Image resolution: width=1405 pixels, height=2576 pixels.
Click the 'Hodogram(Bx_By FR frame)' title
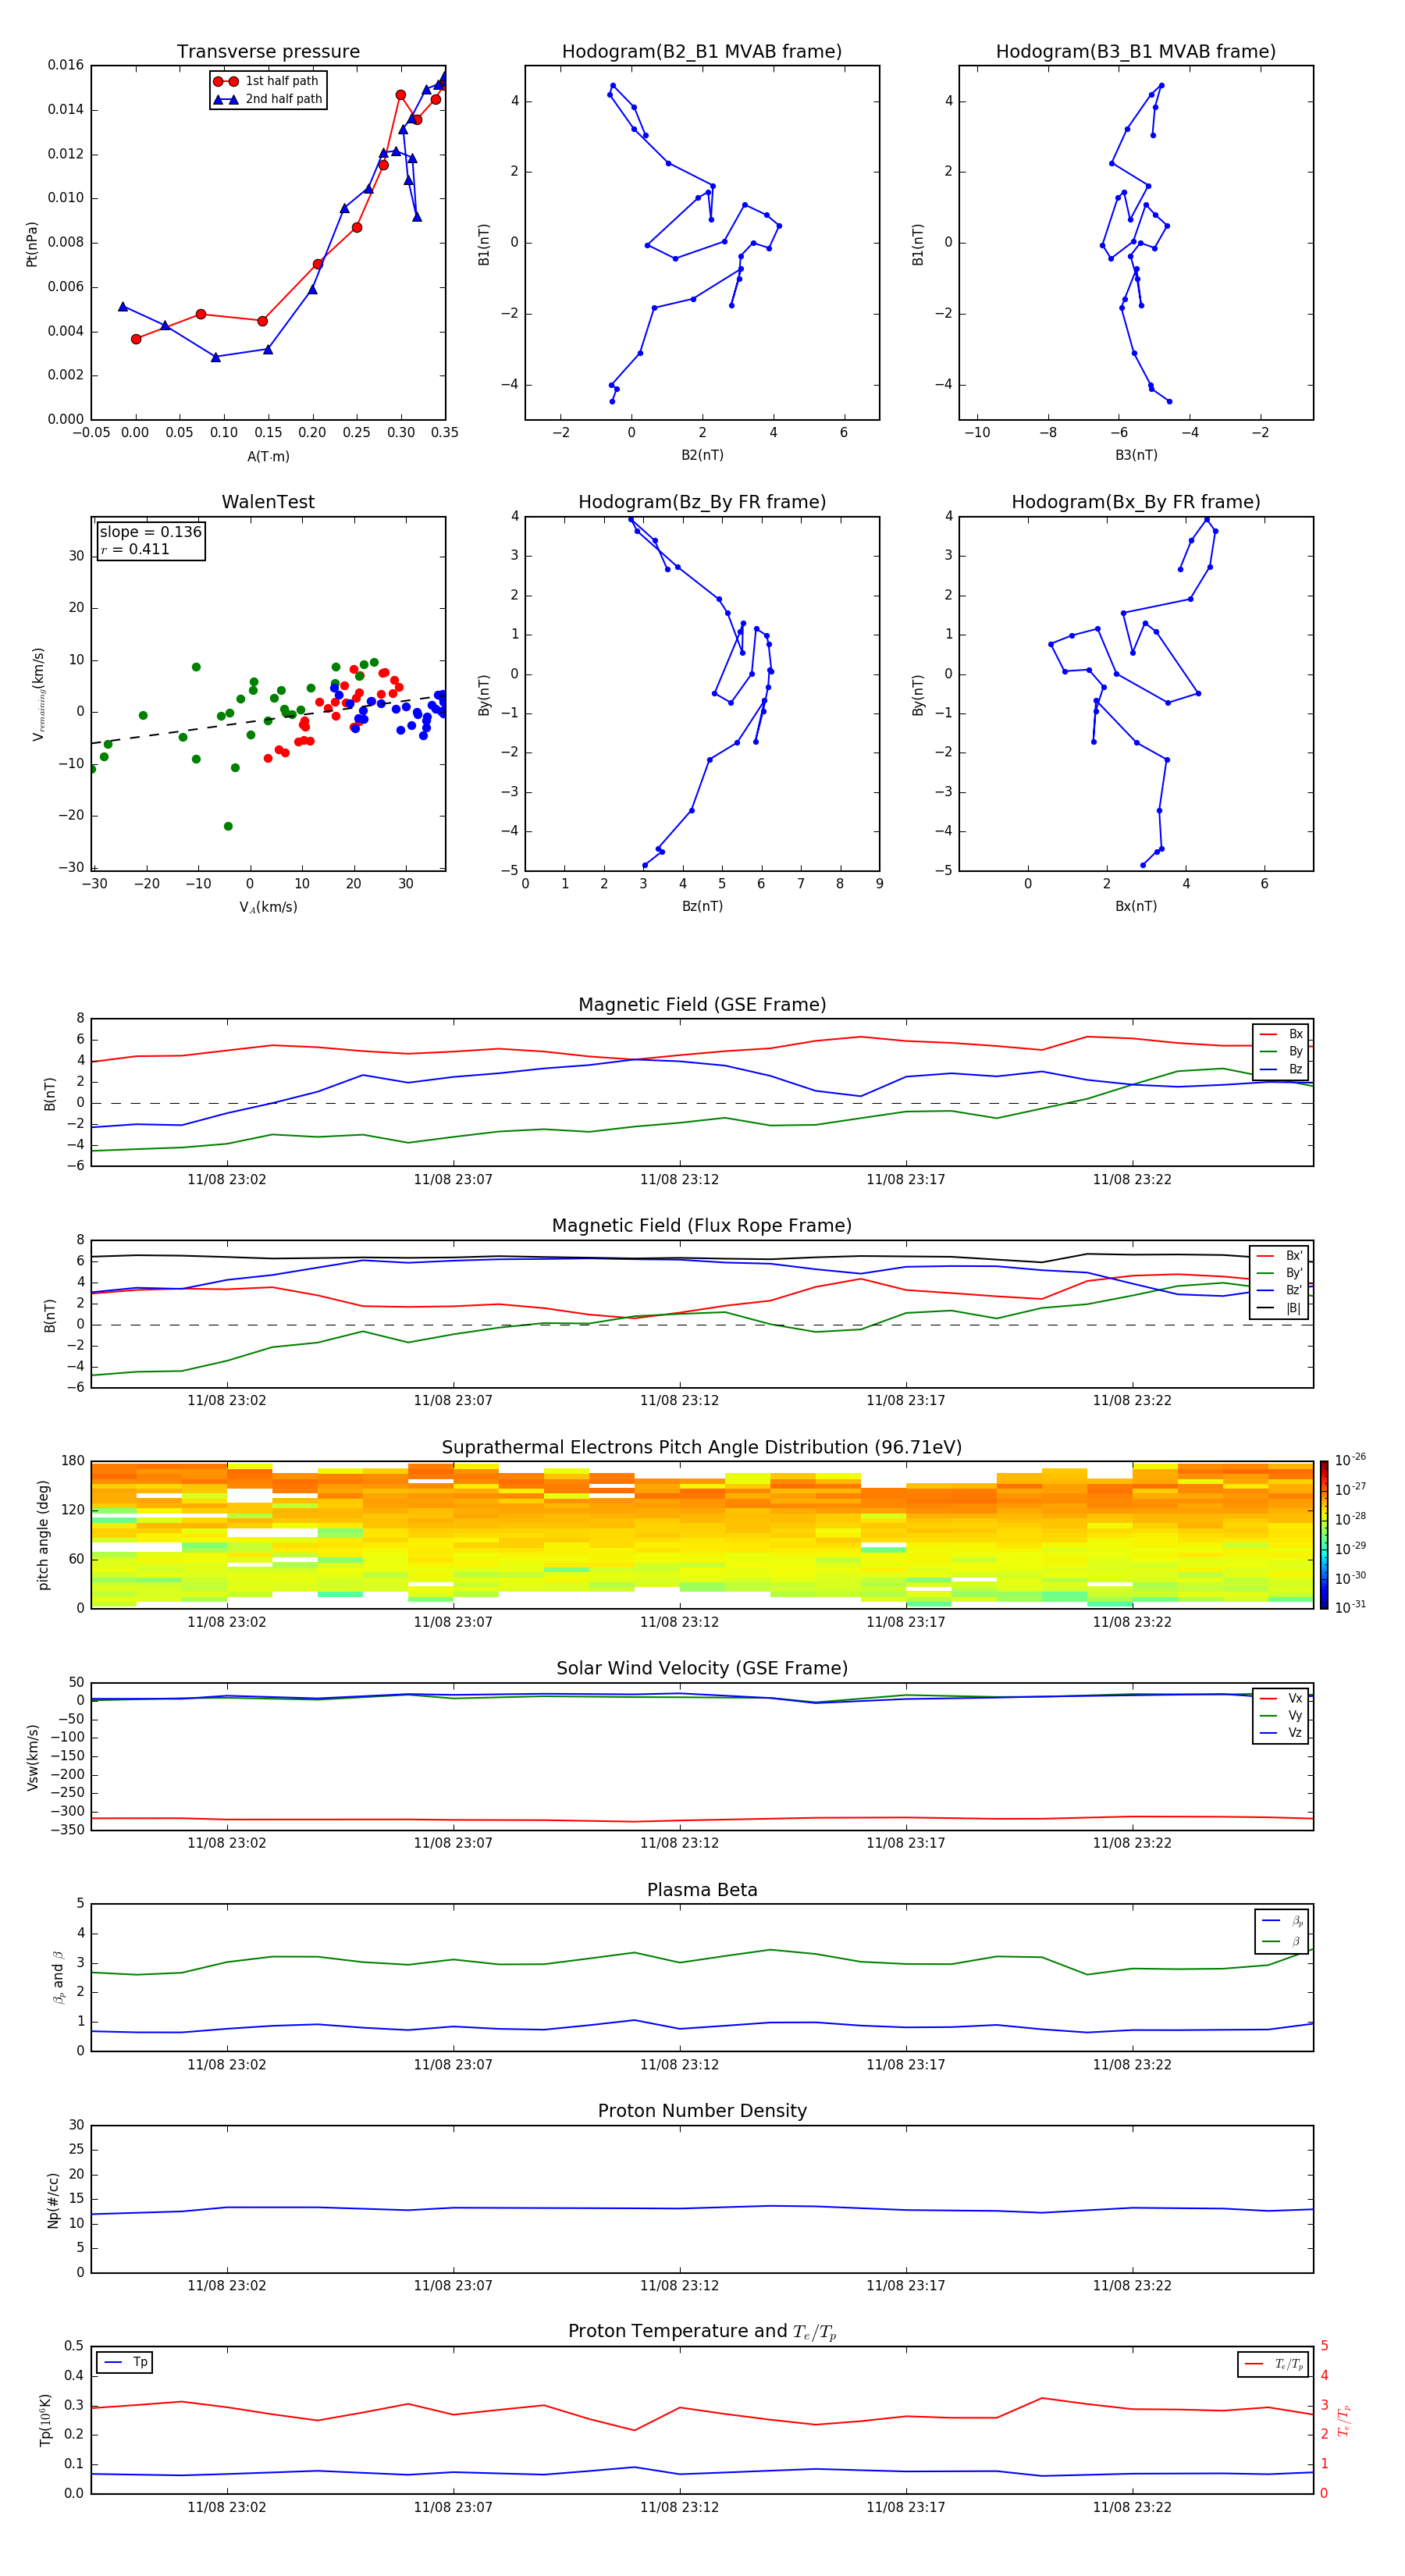point(1136,502)
